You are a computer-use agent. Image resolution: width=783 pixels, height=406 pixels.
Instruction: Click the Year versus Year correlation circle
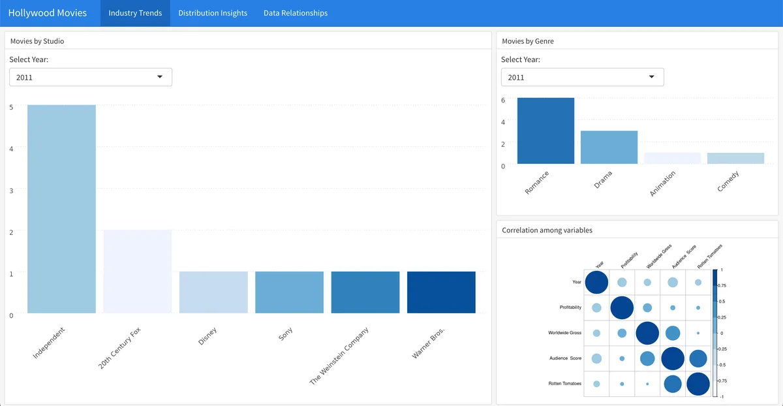(x=596, y=283)
